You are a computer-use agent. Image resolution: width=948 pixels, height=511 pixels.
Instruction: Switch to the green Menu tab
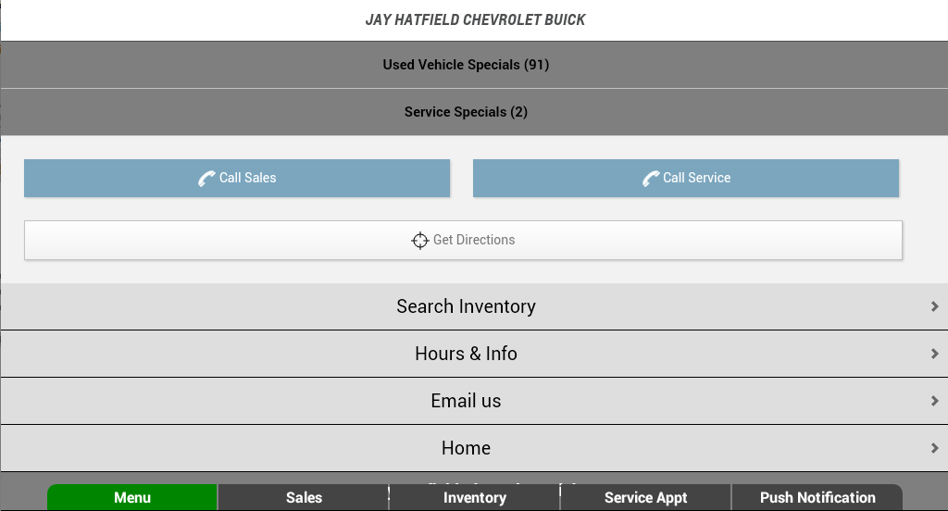pyautogui.click(x=132, y=497)
